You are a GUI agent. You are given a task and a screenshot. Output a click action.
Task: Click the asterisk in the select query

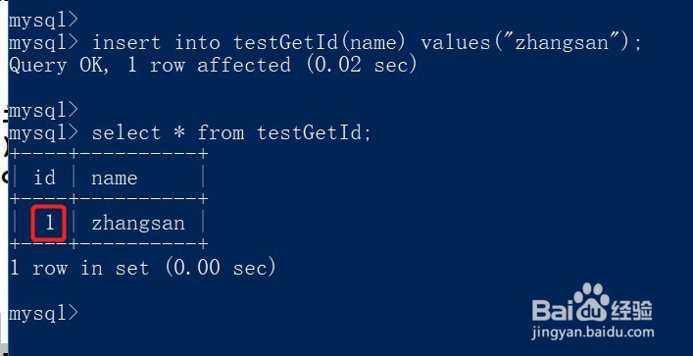pyautogui.click(x=179, y=132)
